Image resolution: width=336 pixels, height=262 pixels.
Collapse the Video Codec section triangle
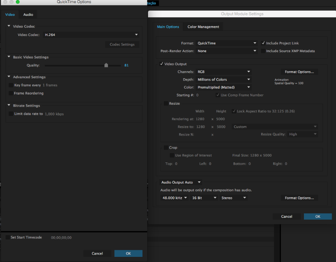click(x=9, y=26)
